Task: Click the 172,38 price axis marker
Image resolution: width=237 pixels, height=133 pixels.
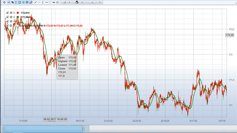Action: [230, 35]
